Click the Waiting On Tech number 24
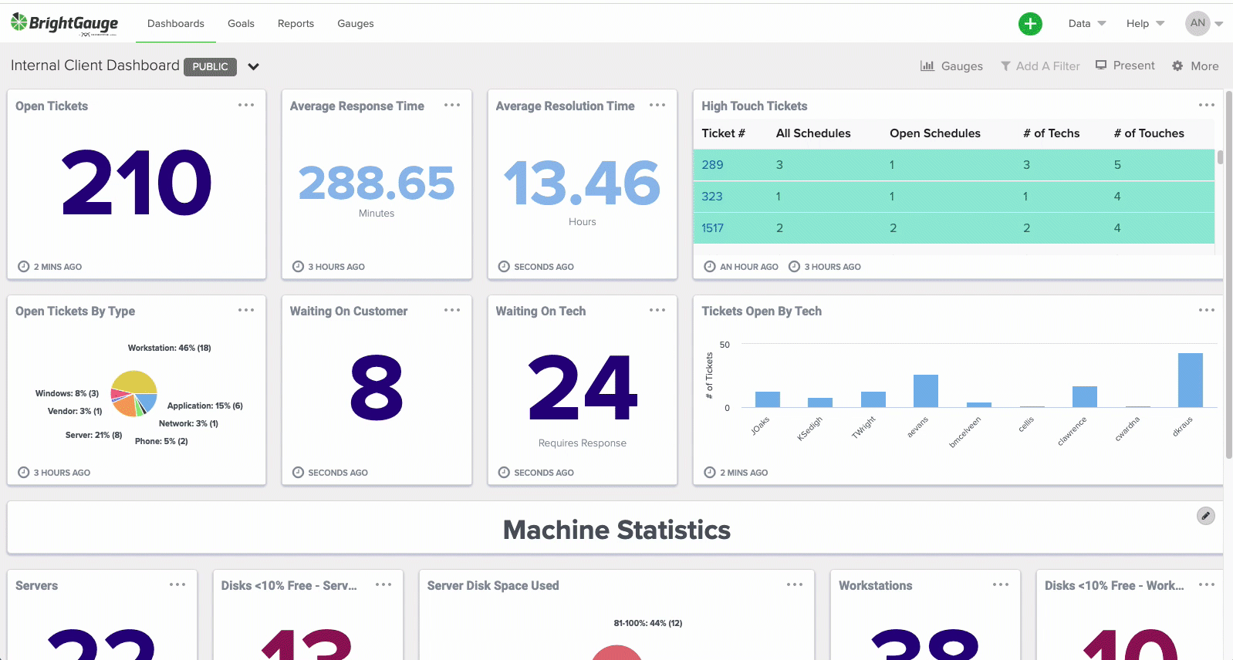This screenshot has width=1233, height=660. tap(583, 388)
